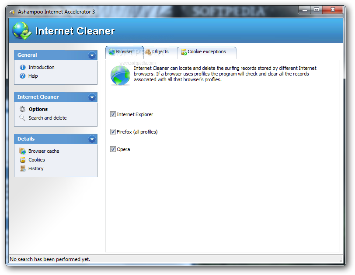Open the Help link
Viewport: 355px width, 275px height.
(33, 76)
